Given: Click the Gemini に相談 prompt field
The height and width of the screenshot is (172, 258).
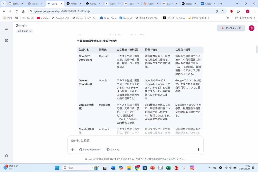Looking at the screenshot, I should coord(135,141).
